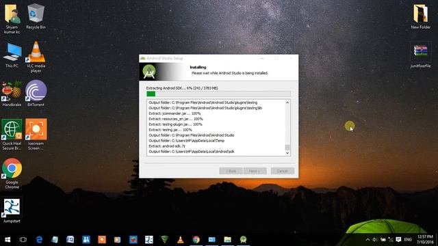The height and width of the screenshot is (246, 438).
Task: Switch to Chrome in the taskbar
Action: [196, 240]
